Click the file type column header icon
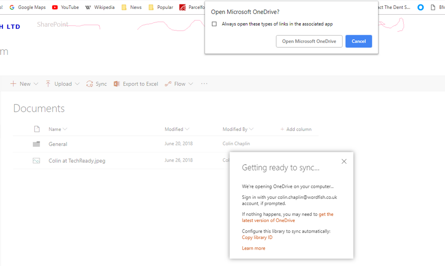The width and height of the screenshot is (445, 266). point(37,129)
